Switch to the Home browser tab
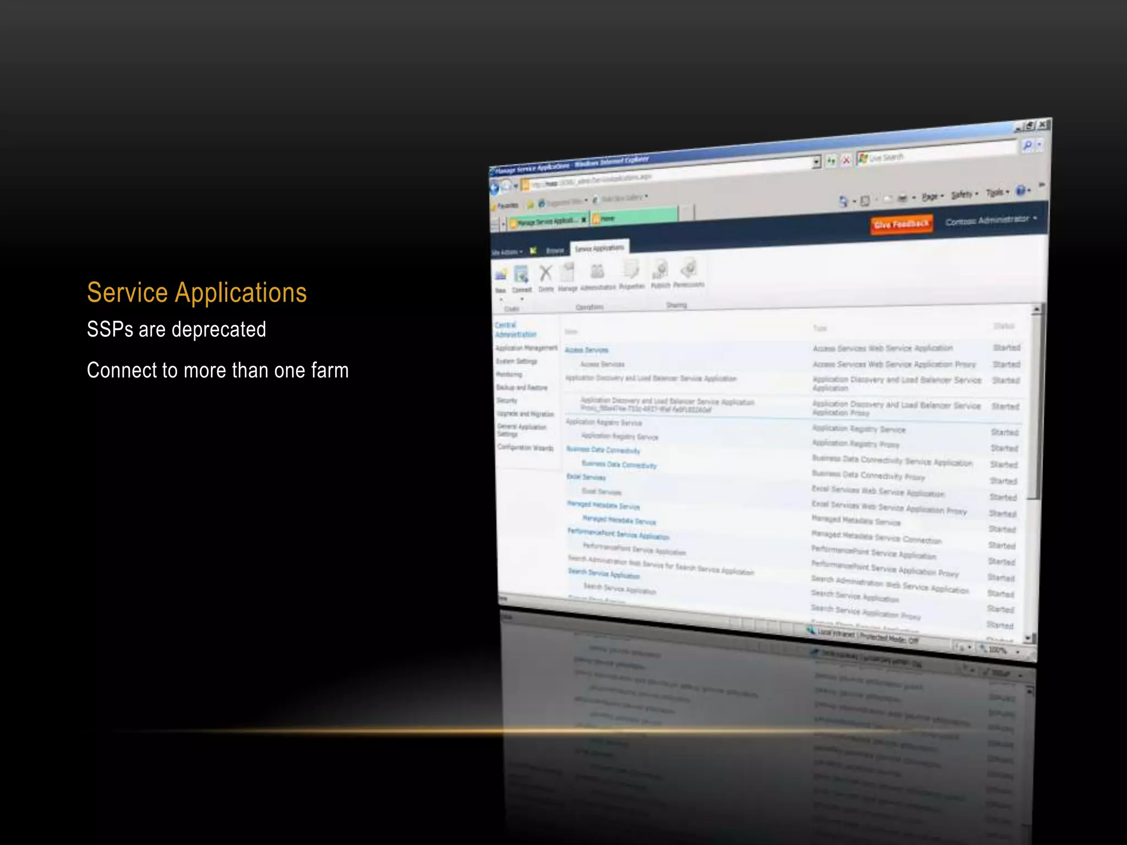1127x845 pixels. [x=633, y=217]
